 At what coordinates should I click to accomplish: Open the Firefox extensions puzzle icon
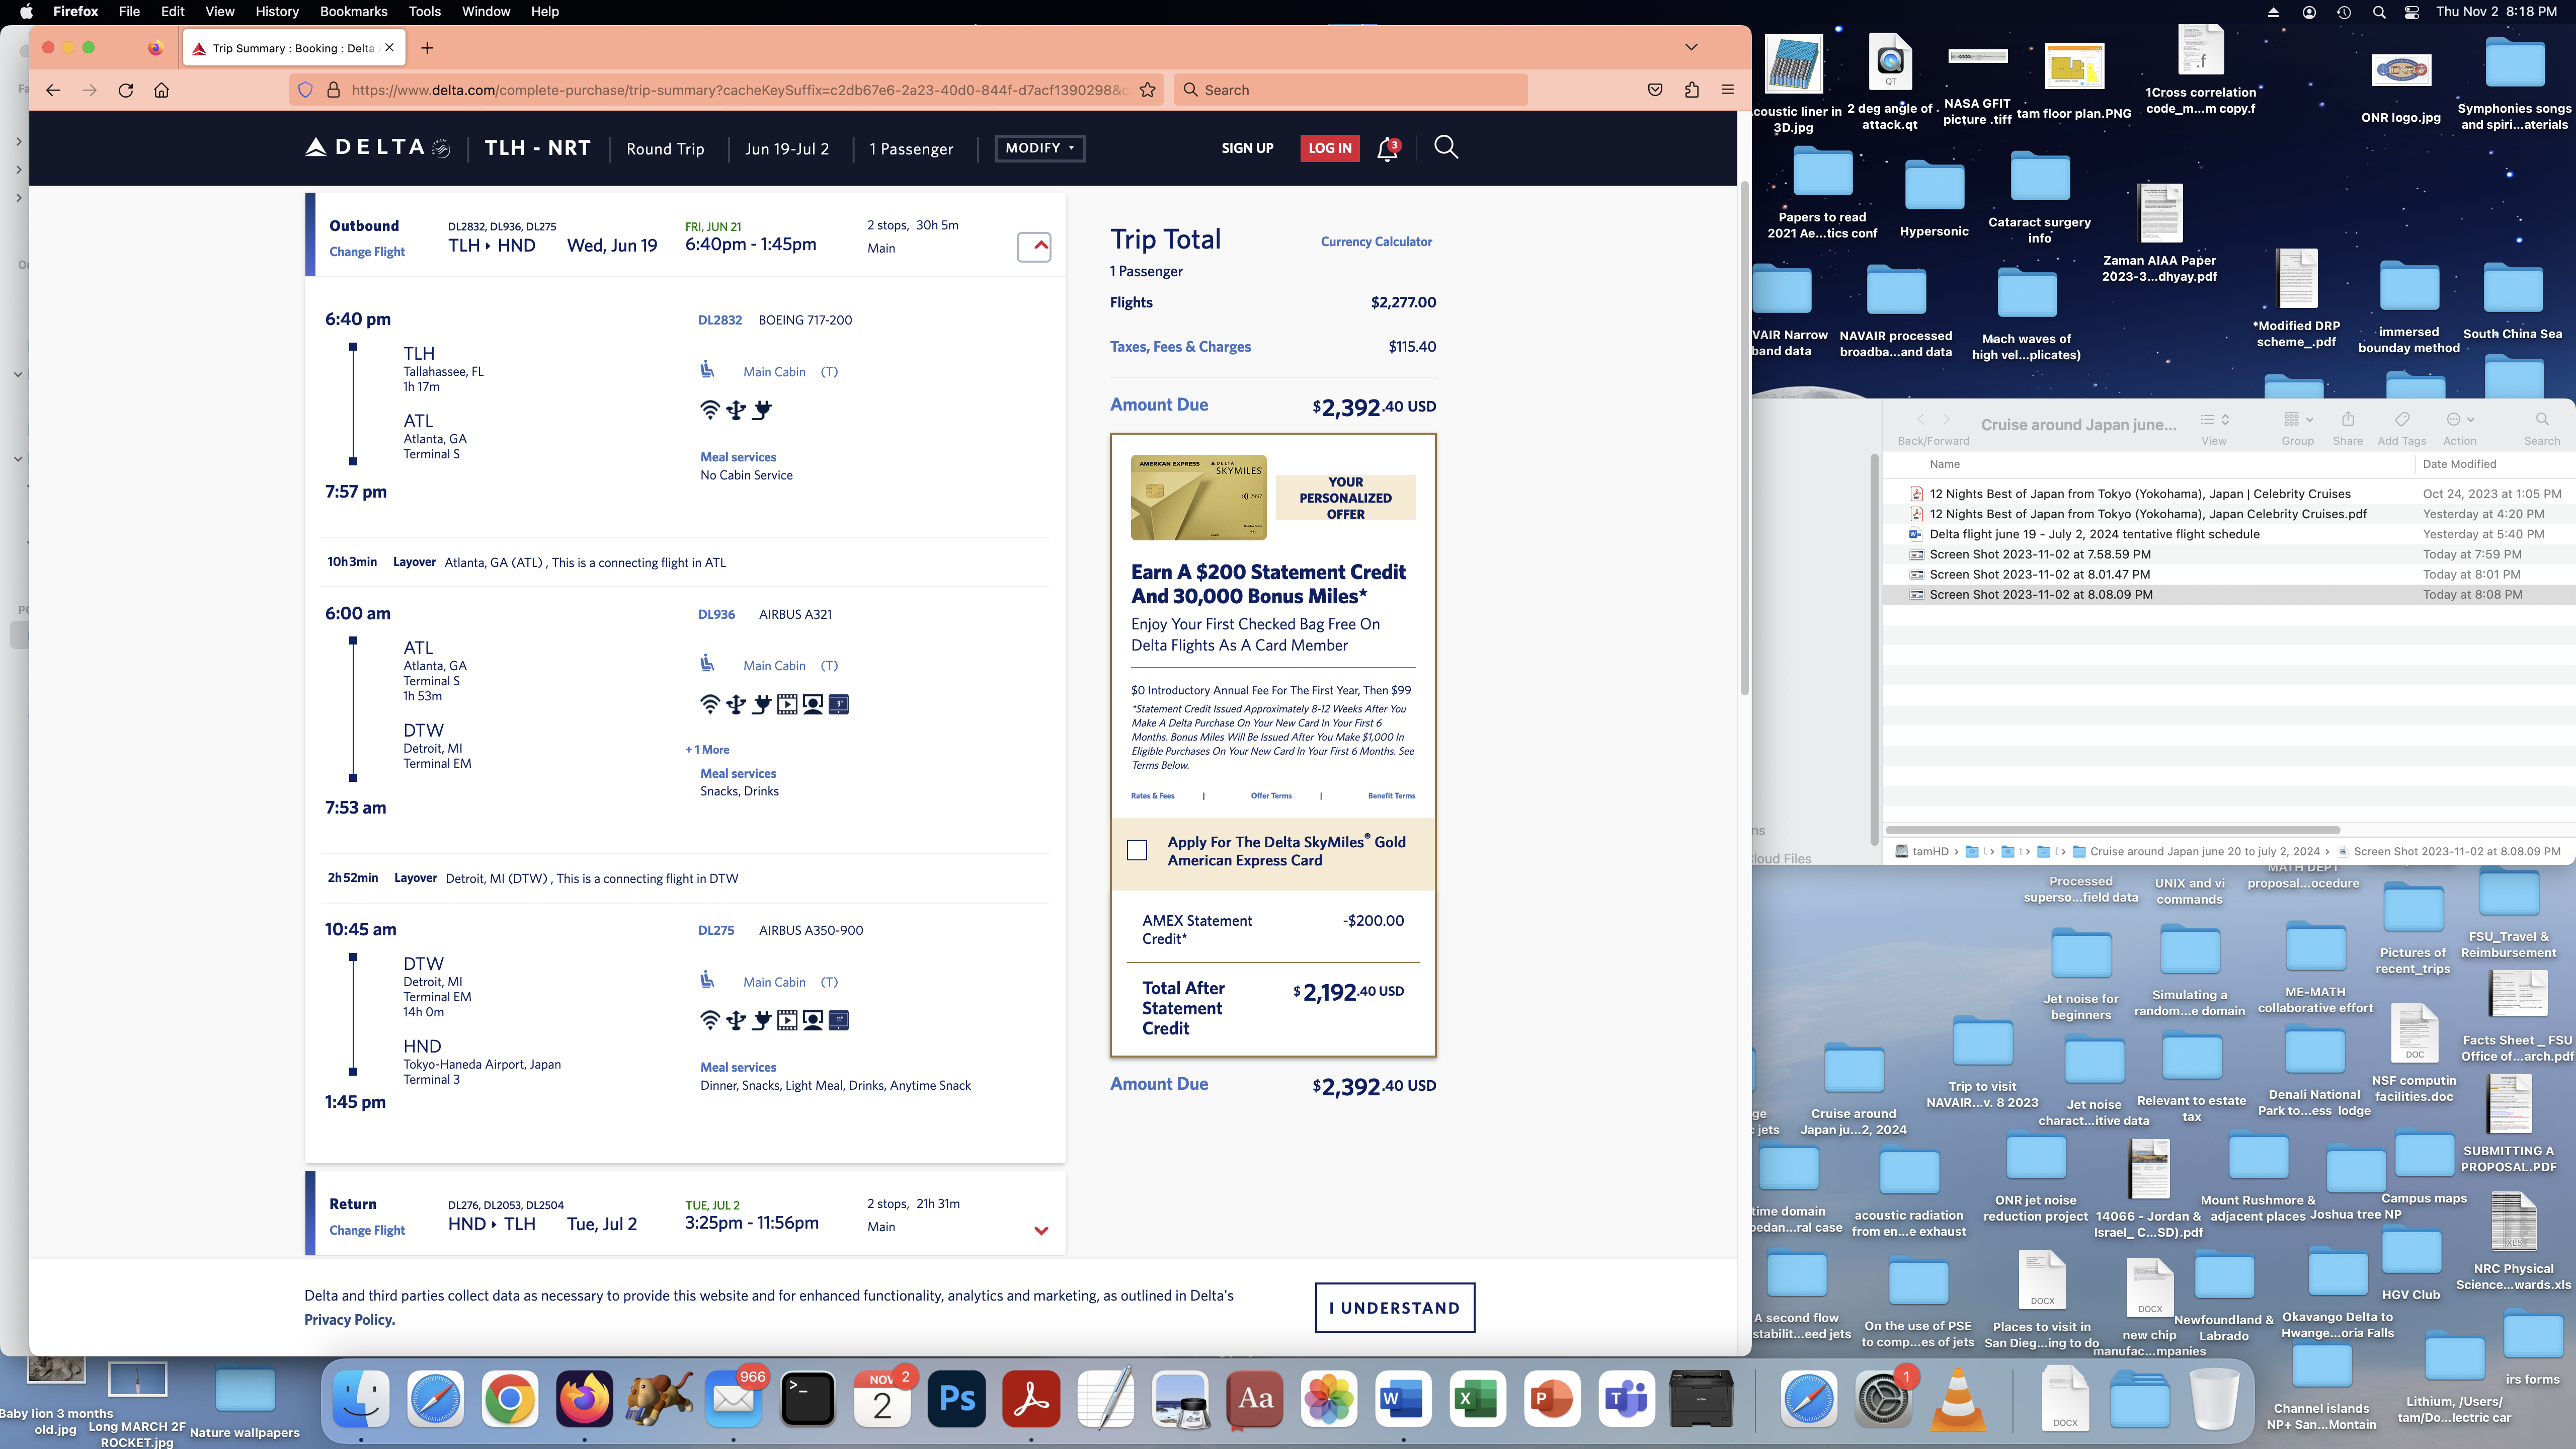coord(1691,90)
